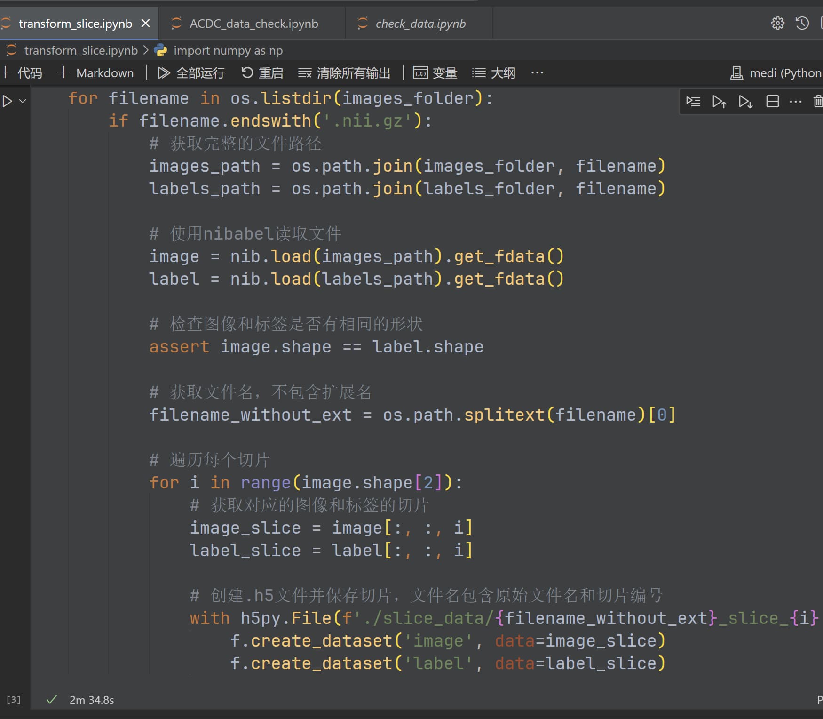Open the 变量 variables viewer
This screenshot has height=719, width=823.
(x=435, y=73)
